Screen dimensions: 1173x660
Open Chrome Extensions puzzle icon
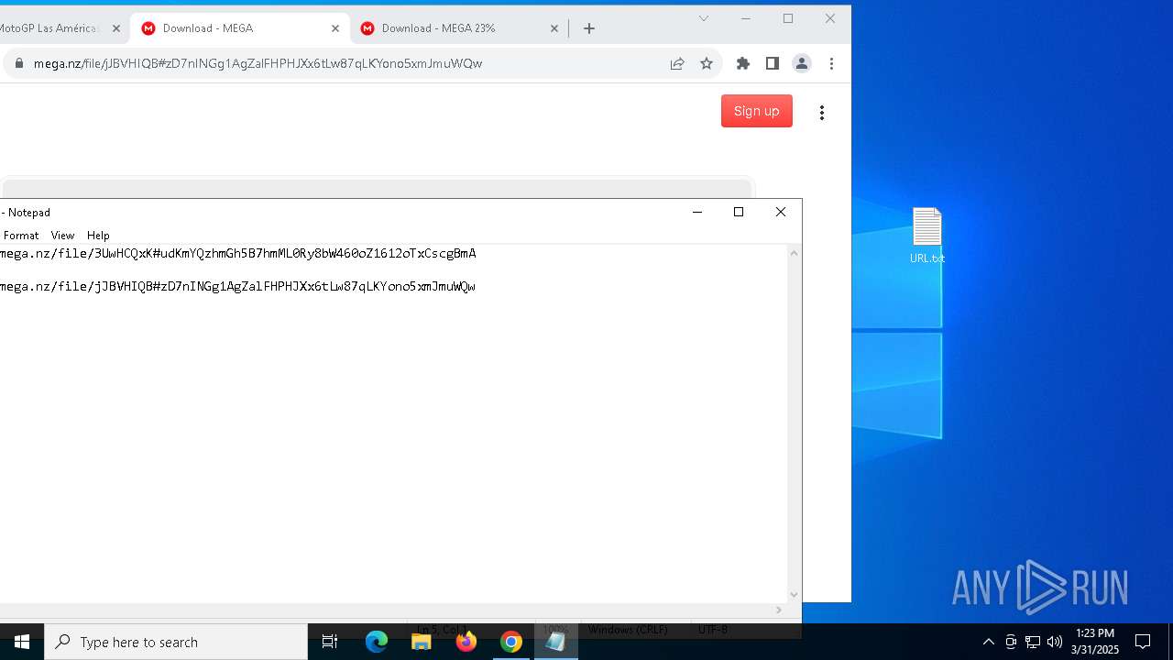click(743, 63)
